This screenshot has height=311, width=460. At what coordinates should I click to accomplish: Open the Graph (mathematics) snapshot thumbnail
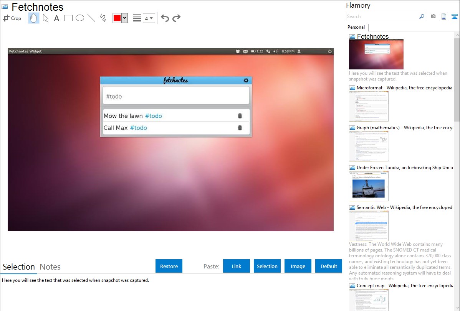pyautogui.click(x=369, y=146)
